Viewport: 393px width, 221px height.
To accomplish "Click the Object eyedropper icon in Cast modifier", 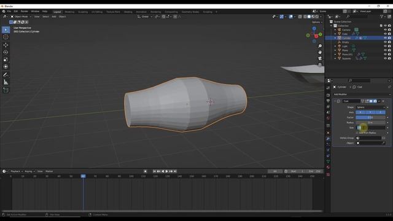I will 383,143.
